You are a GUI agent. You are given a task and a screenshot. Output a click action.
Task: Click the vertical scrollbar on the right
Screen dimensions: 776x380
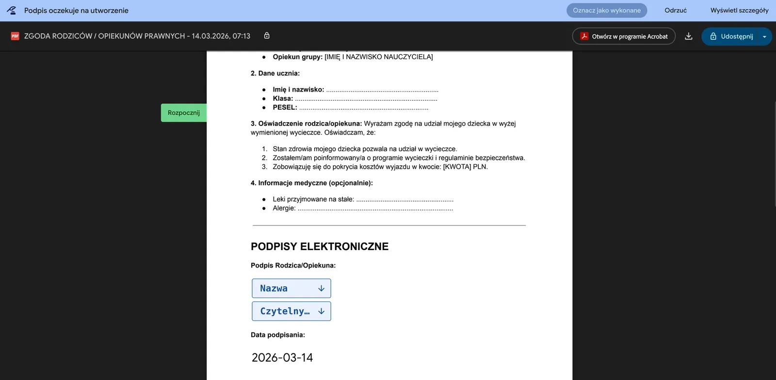tap(774, 154)
